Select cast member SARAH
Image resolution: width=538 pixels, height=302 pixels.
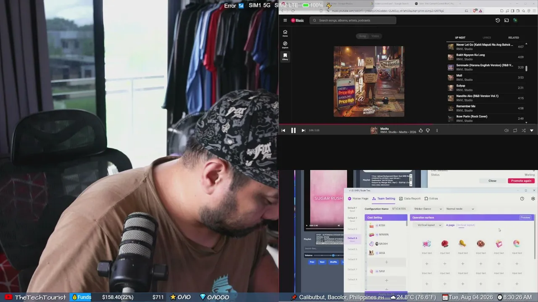click(386, 244)
